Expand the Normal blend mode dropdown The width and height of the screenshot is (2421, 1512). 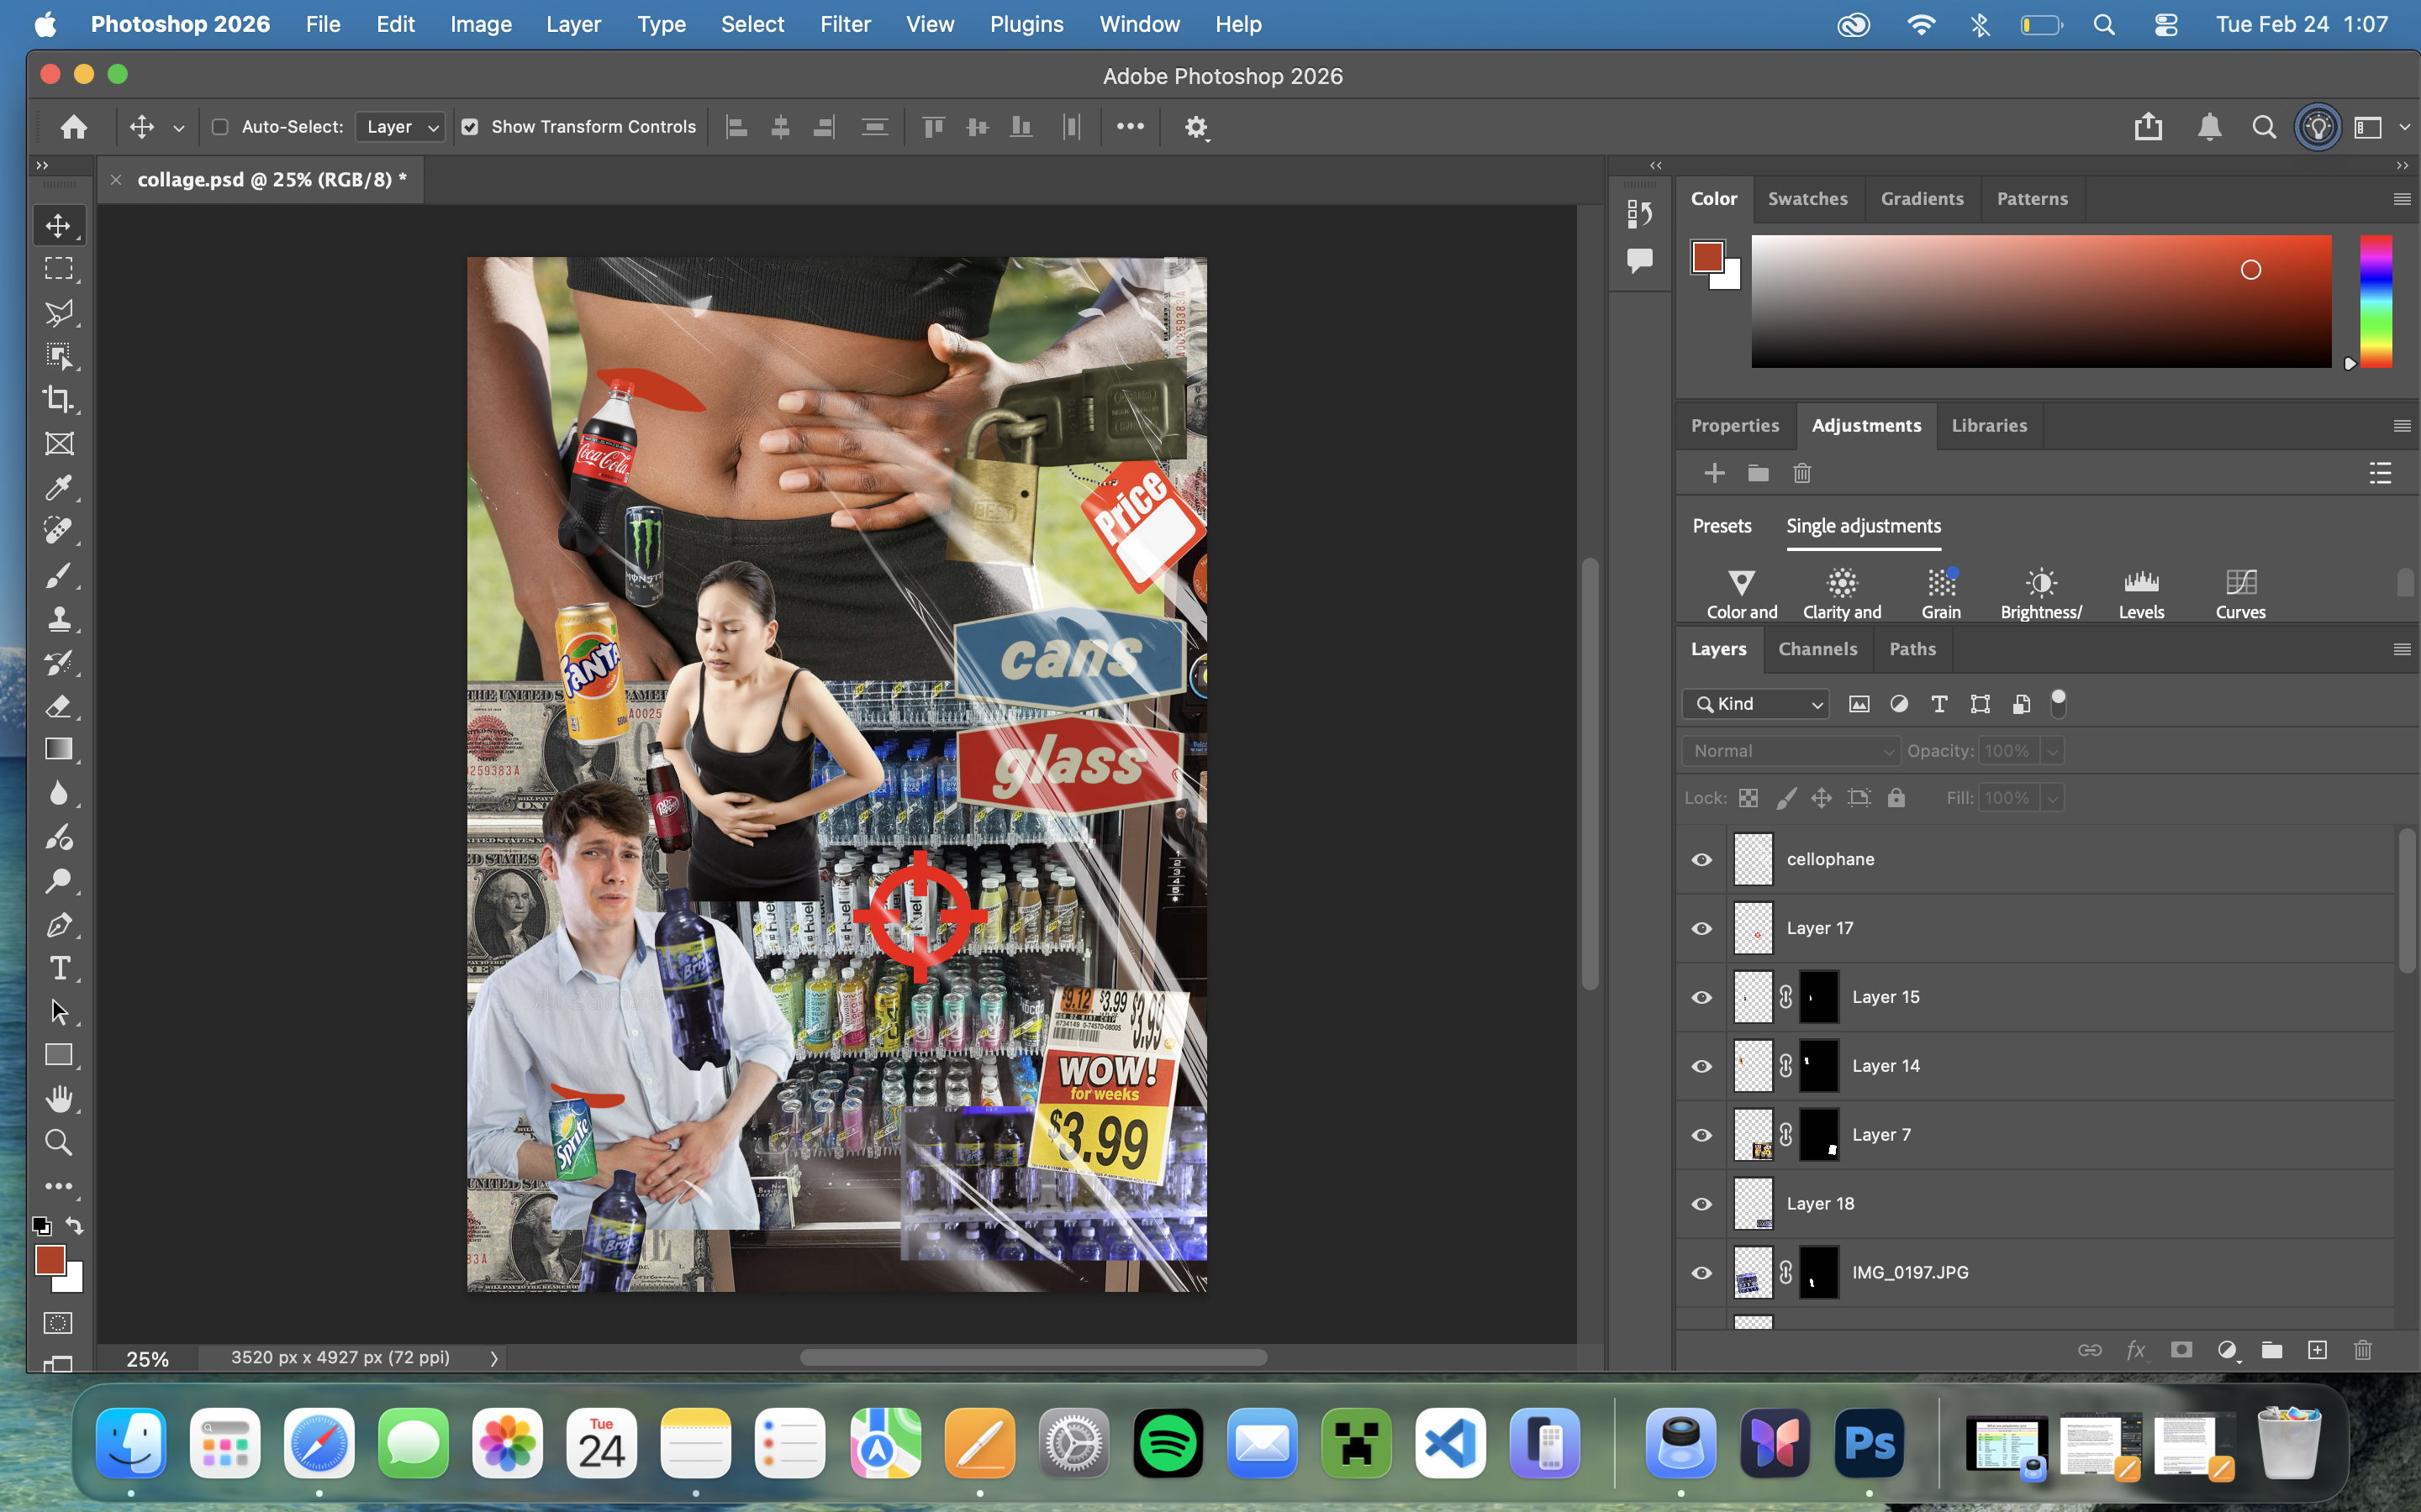1791,751
